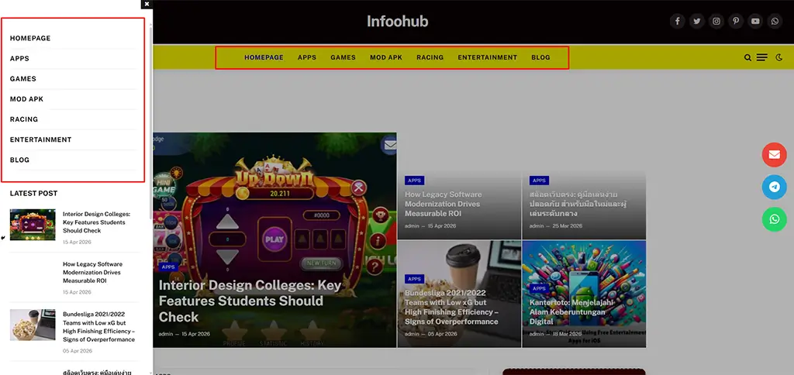Screen dimensions: 794x375
Task: Open the Thai-language article card dated 25 Mar
Action: tap(578, 204)
